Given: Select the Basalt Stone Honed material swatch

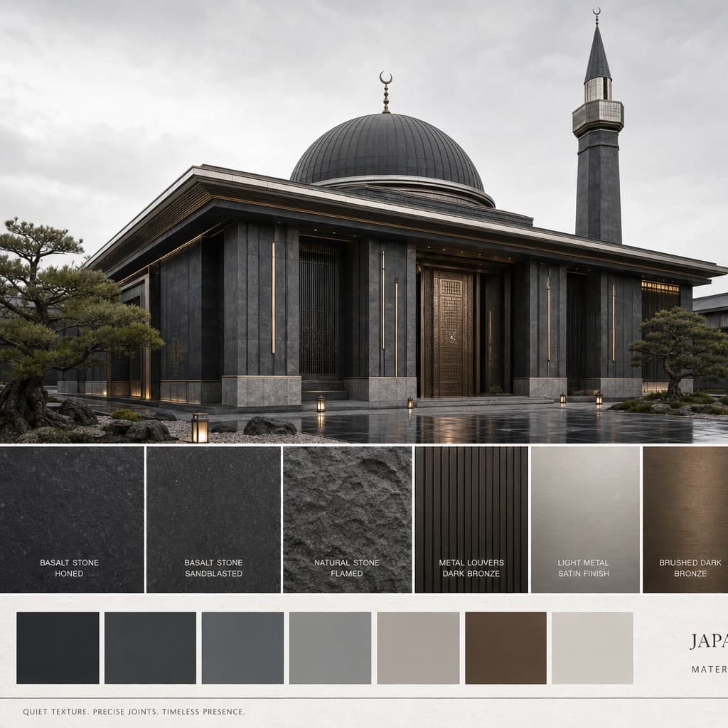Looking at the screenshot, I should click(x=72, y=520).
